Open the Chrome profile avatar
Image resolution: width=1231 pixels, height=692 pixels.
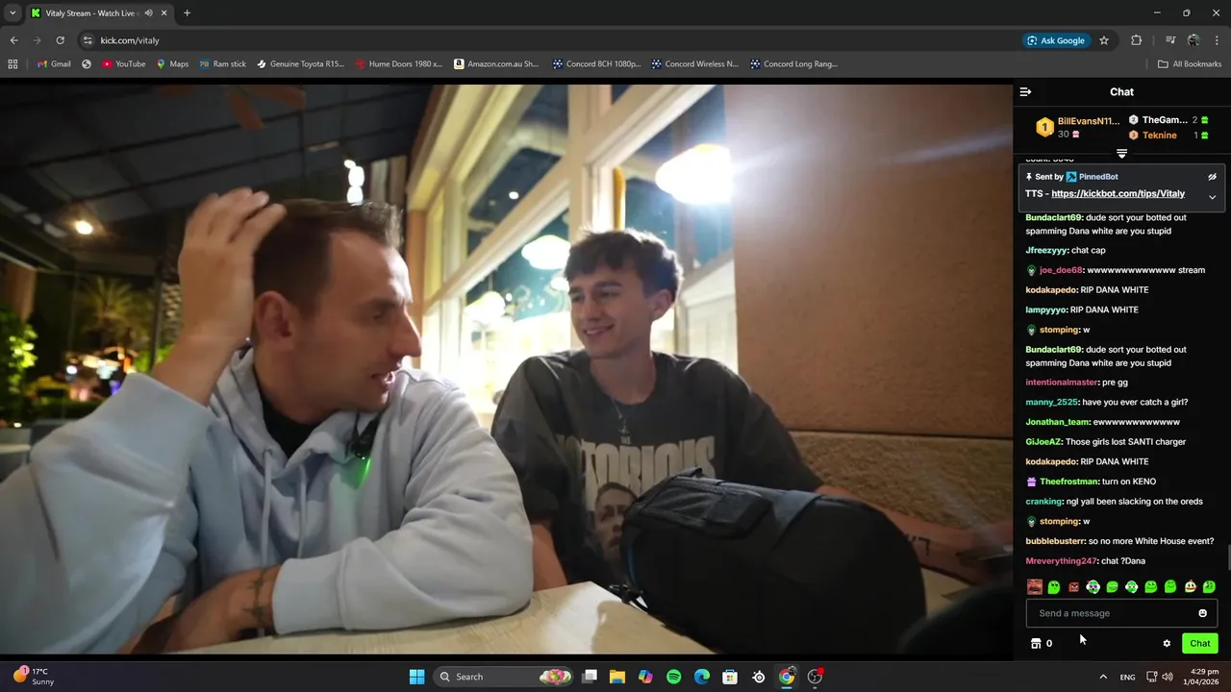[1193, 40]
